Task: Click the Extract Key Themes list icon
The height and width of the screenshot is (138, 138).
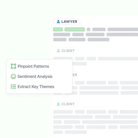Action: (13, 87)
